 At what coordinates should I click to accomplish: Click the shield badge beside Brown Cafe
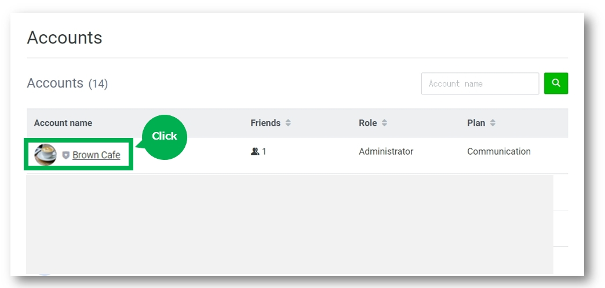(66, 155)
